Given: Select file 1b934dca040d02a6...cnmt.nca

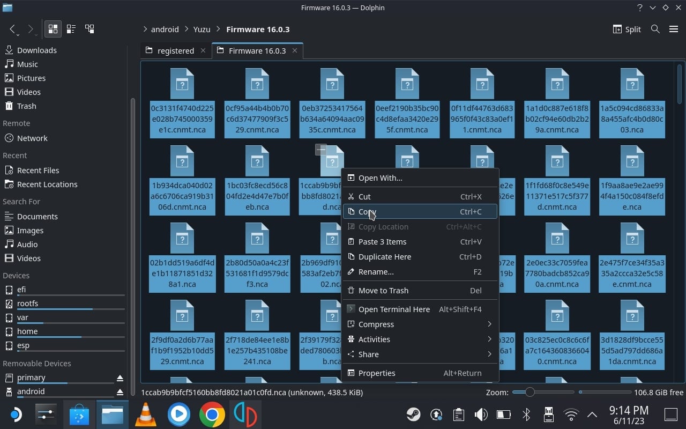Looking at the screenshot, I should tap(182, 181).
